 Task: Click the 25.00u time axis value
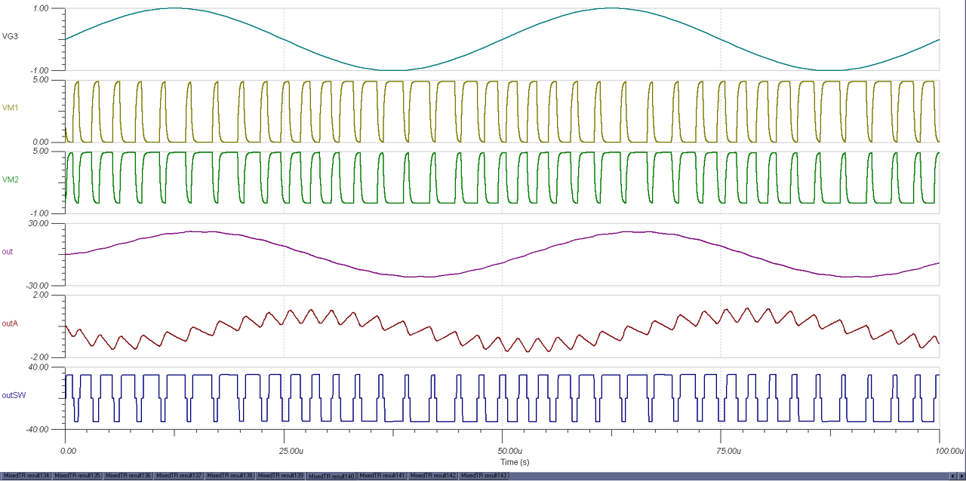click(x=291, y=451)
